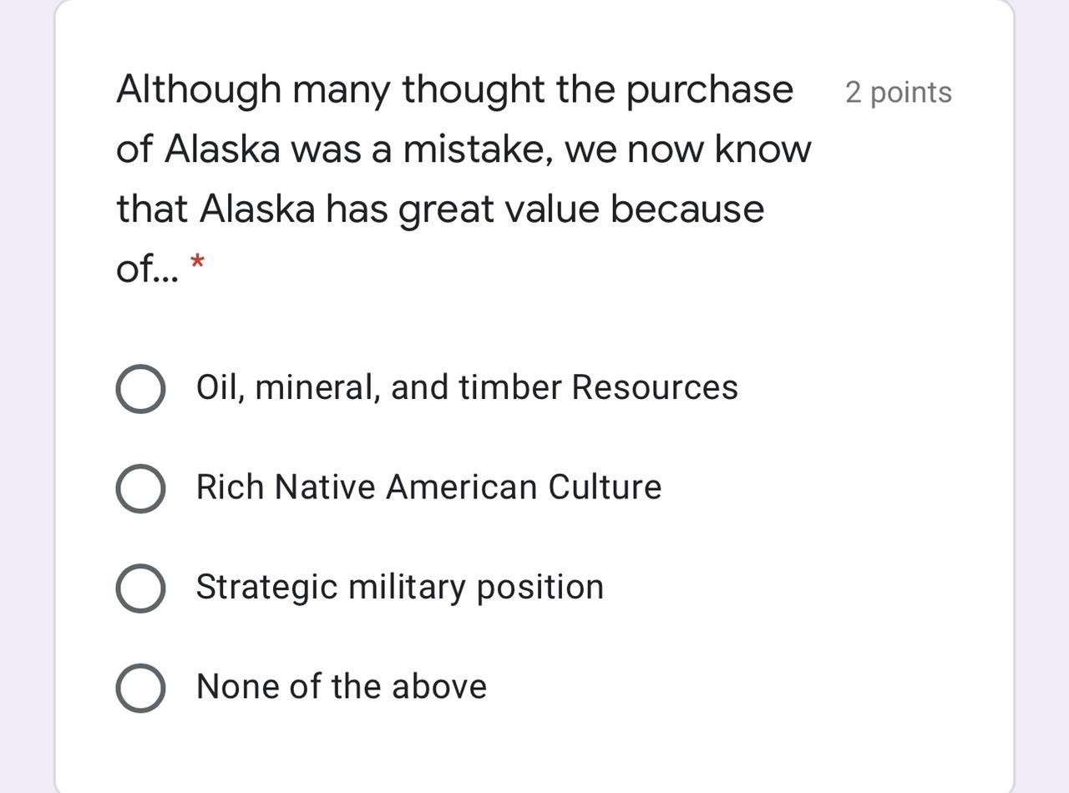1069x793 pixels.
Task: Click the words "we now know" in question
Action: coord(686,149)
